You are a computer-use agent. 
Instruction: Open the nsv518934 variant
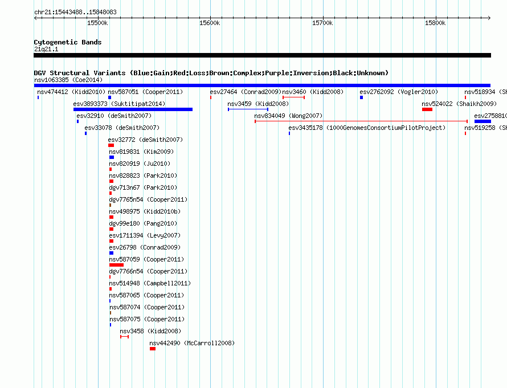(485, 92)
